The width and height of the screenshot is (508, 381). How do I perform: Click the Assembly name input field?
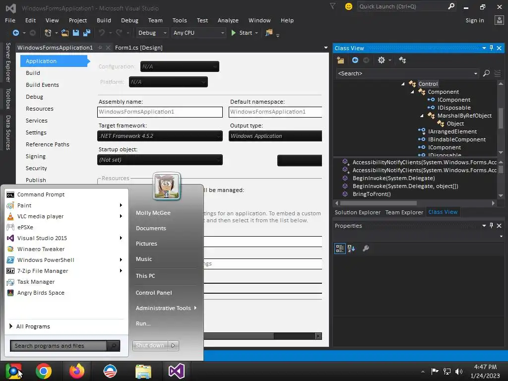pos(160,112)
